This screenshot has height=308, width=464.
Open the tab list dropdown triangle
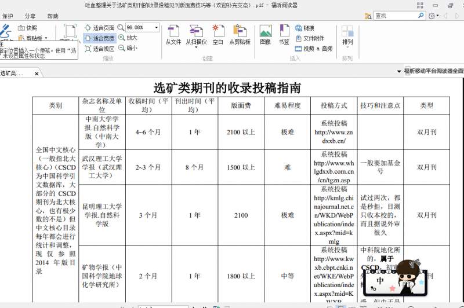tap(399, 71)
